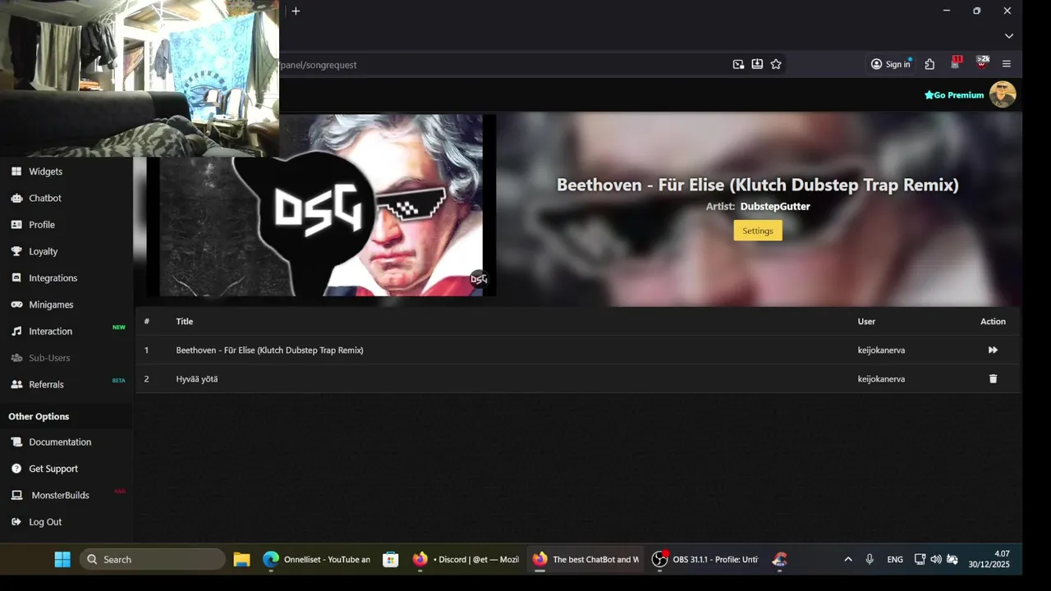Click the Integrations icon in sidebar
This screenshot has height=591, width=1051.
click(x=16, y=278)
